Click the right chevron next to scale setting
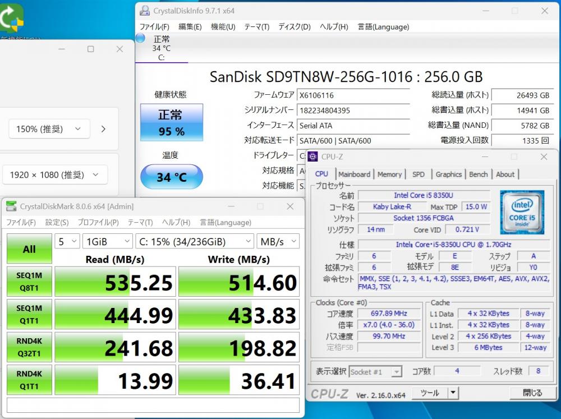Viewport: 561px width, 419px height. (x=103, y=129)
